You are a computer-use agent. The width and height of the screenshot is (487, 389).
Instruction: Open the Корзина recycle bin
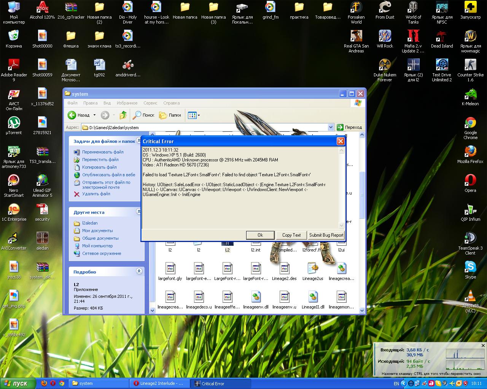point(14,39)
